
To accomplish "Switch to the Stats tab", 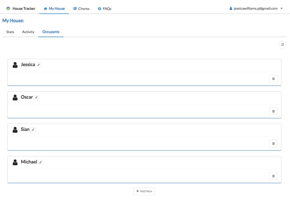I will (x=10, y=32).
